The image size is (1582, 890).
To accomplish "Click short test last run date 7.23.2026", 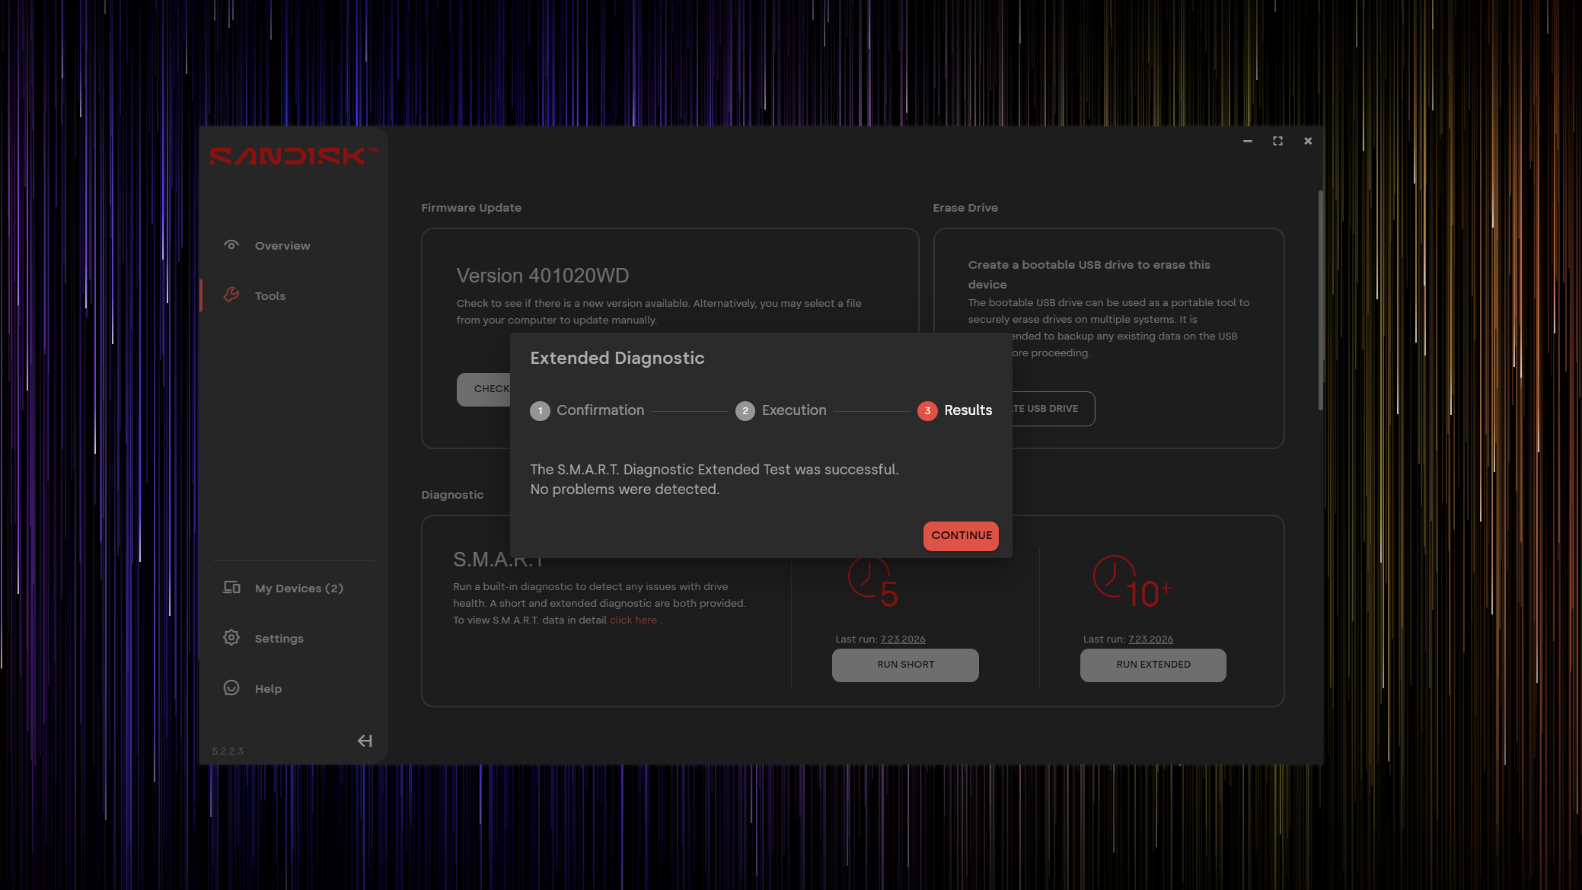I will (x=903, y=640).
